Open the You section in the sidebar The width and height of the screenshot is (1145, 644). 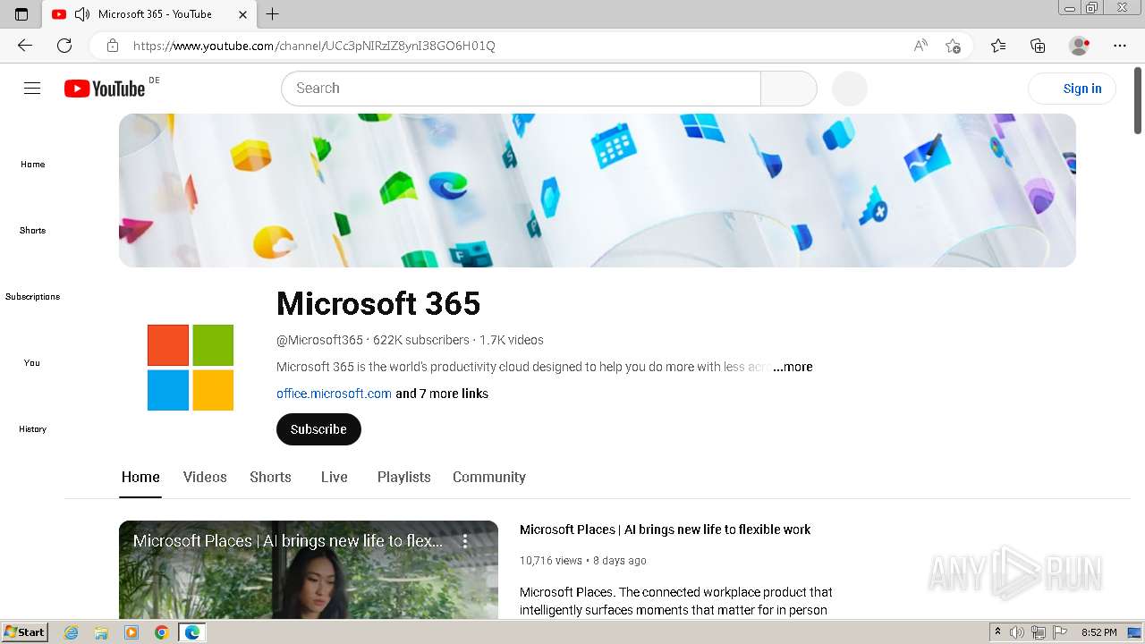point(32,362)
